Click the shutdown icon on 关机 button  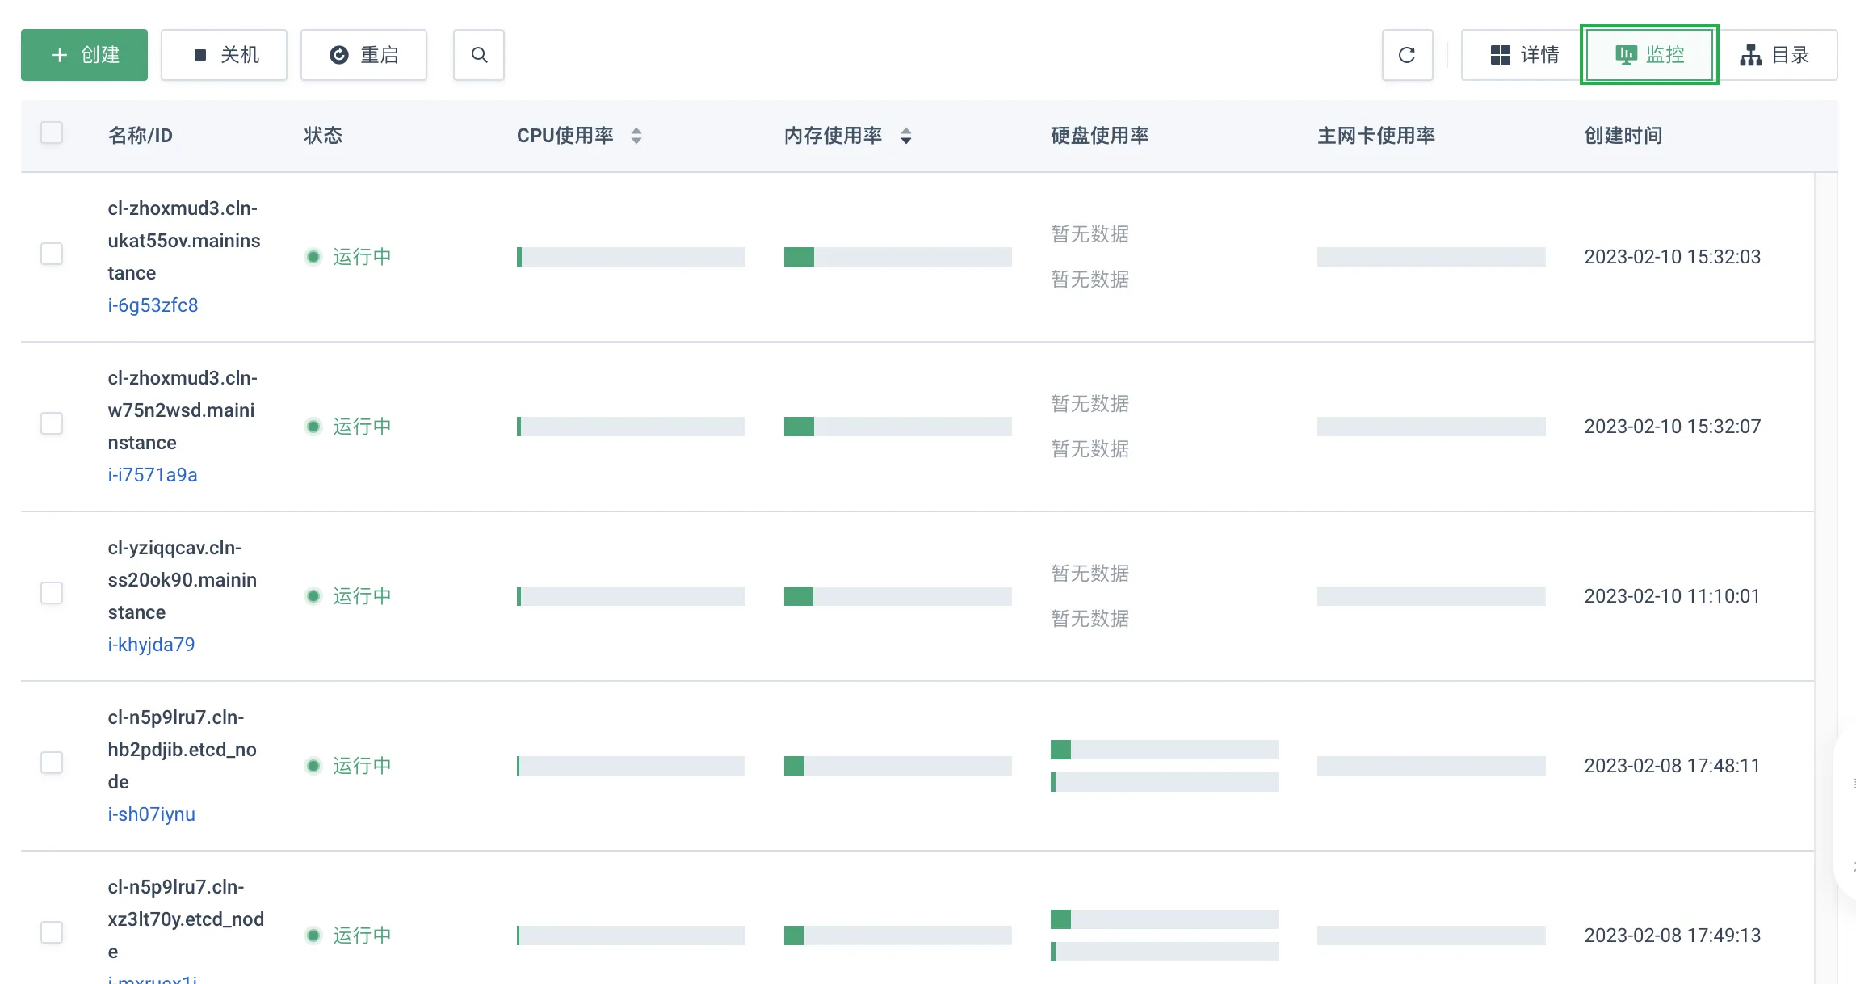tap(199, 54)
